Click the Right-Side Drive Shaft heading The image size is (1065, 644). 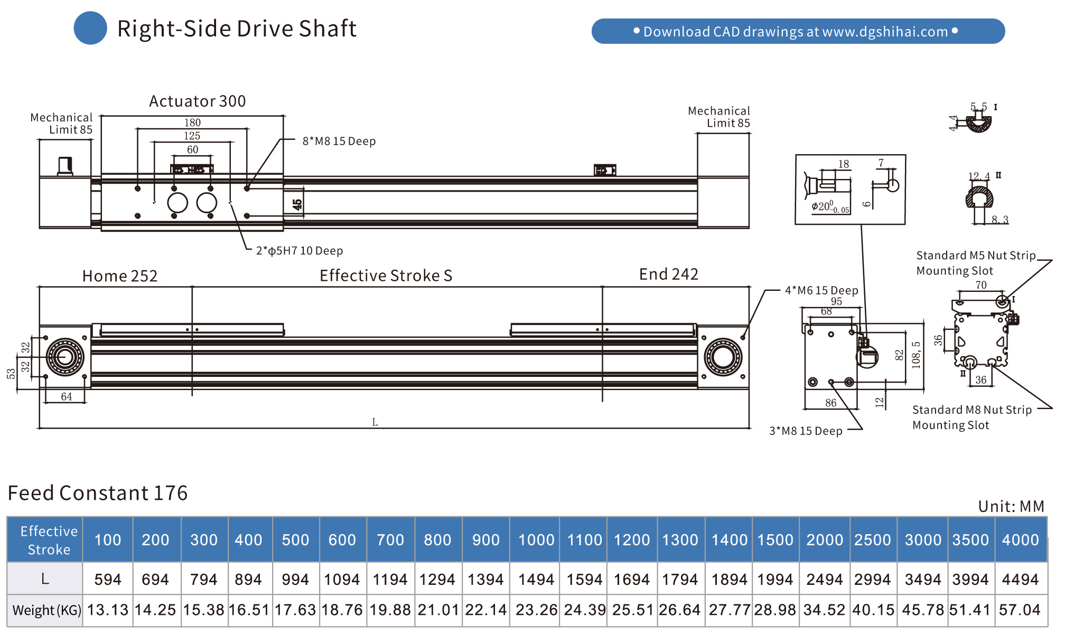237,29
